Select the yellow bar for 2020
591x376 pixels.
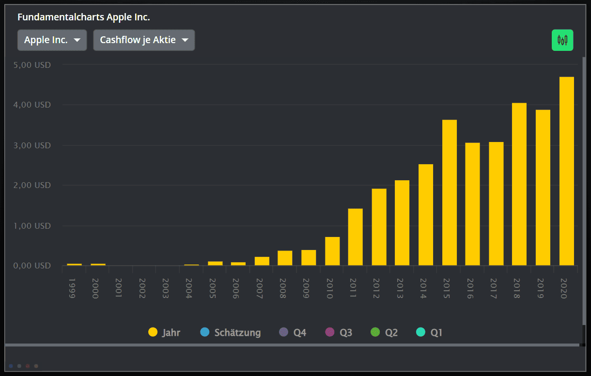point(567,171)
